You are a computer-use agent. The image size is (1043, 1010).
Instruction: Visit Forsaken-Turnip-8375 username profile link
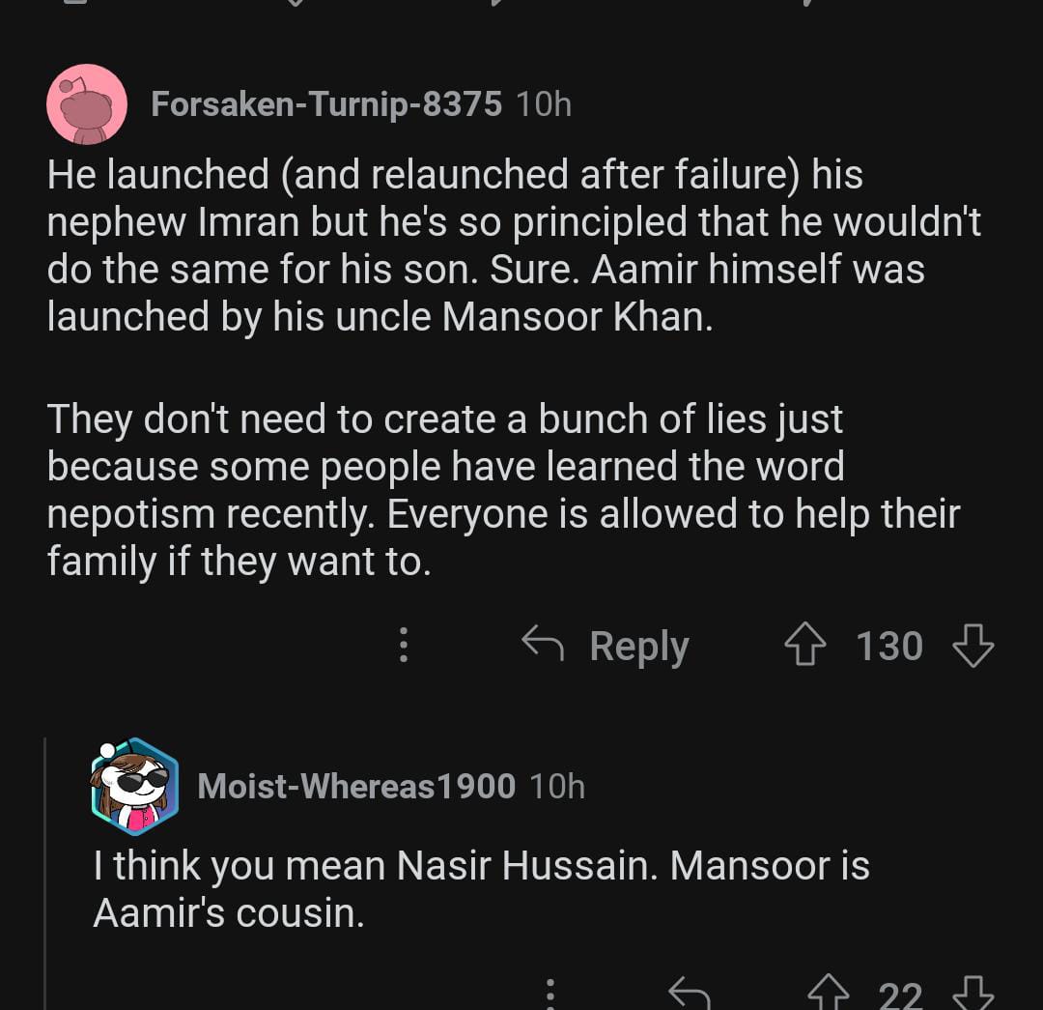click(326, 104)
